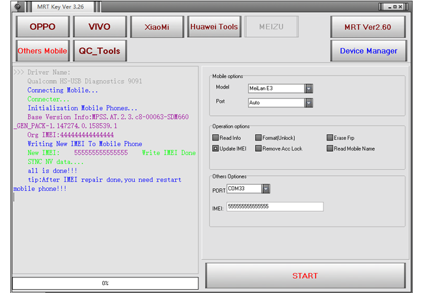
Task: Click the log line 'Connecting Mobile...'
Action: pyautogui.click(x=62, y=90)
